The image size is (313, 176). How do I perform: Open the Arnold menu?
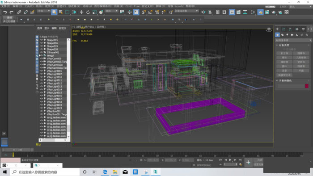tap(179, 6)
